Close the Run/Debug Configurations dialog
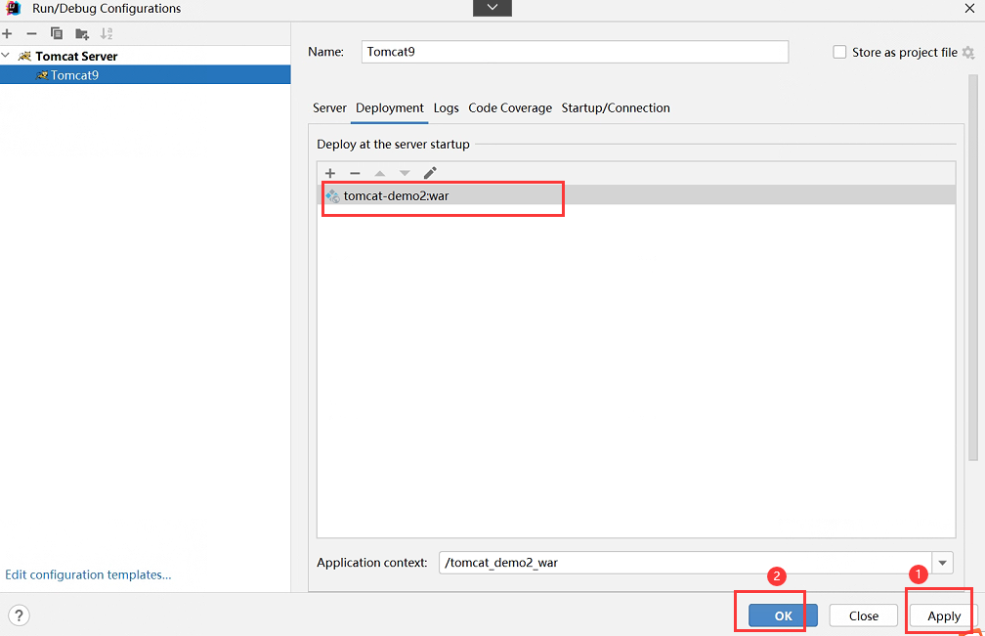The image size is (985, 636). (969, 8)
